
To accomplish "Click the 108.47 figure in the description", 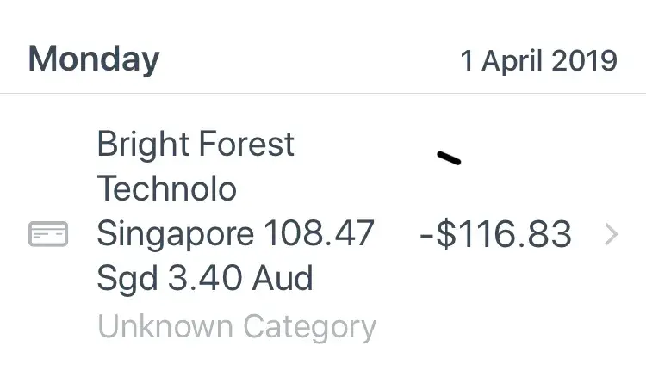I will pos(319,233).
